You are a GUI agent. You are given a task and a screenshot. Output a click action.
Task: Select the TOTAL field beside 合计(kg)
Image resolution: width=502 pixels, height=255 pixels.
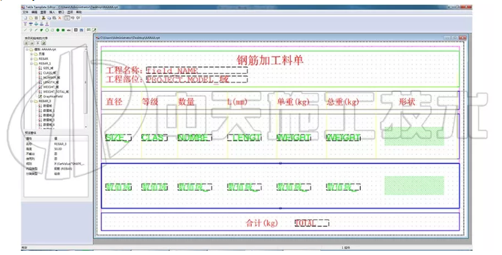(x=312, y=223)
